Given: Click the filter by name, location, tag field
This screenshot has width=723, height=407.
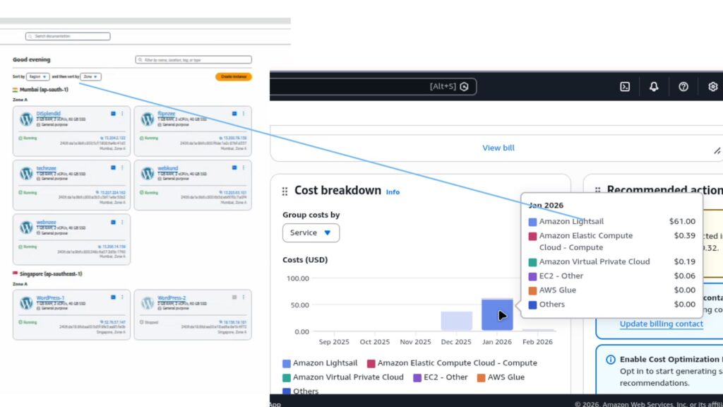Looking at the screenshot, I should (x=193, y=60).
